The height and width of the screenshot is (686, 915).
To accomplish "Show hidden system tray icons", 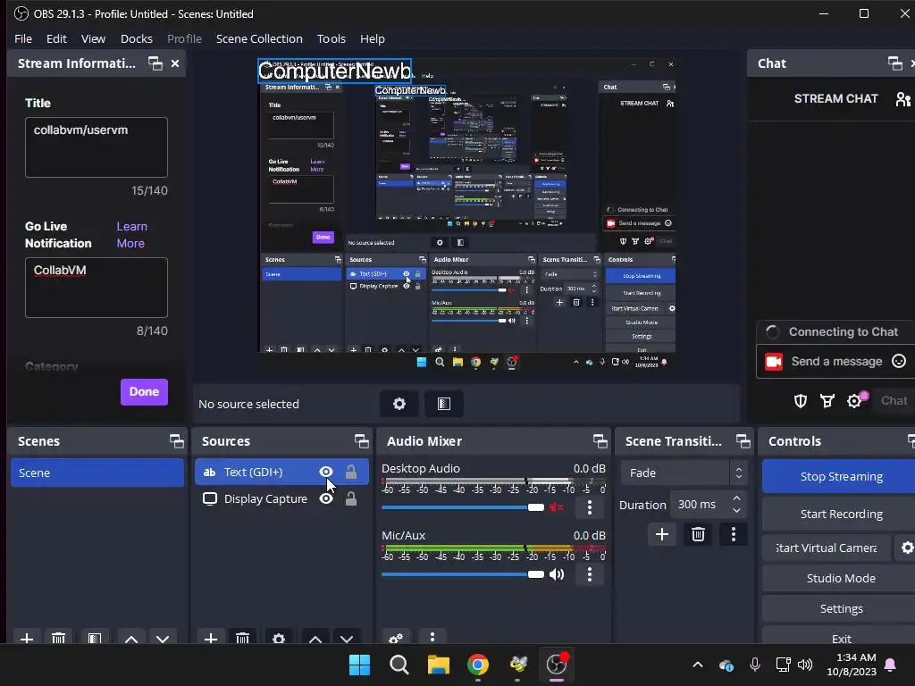I will click(x=697, y=665).
